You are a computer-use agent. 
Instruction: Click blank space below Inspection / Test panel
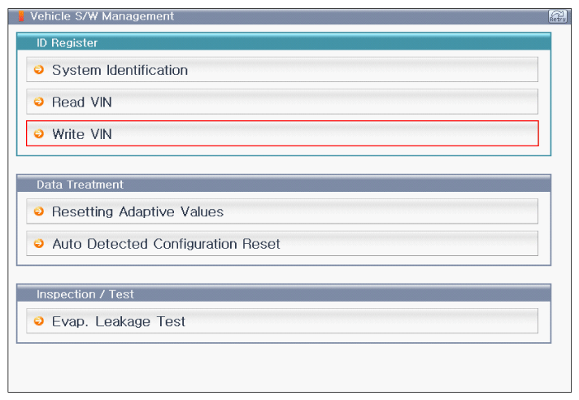click(285, 367)
